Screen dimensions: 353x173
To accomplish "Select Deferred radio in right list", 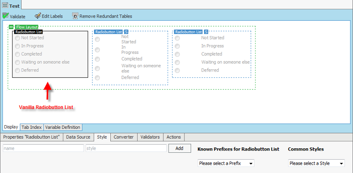I will (x=177, y=71).
